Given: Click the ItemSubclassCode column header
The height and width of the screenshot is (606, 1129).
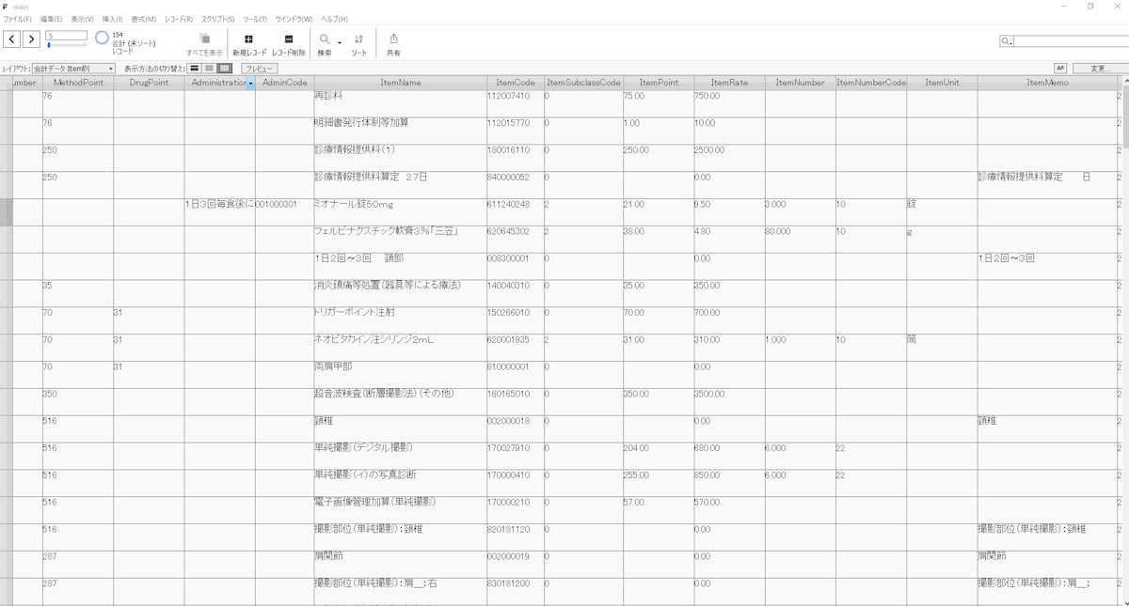Looking at the screenshot, I should (x=583, y=83).
